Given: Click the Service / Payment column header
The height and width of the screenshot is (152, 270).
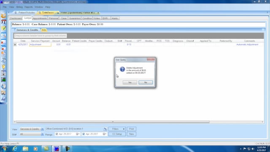Looking at the screenshot, I should tap(40, 41).
